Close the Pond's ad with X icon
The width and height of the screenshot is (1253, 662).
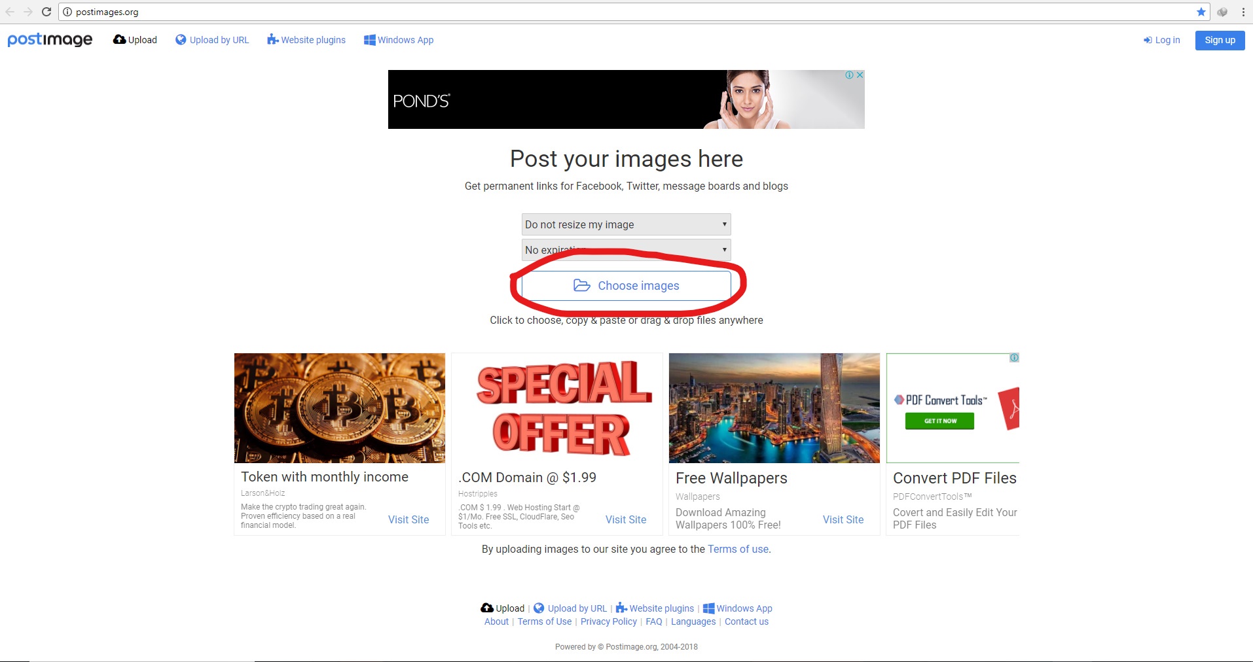[860, 75]
